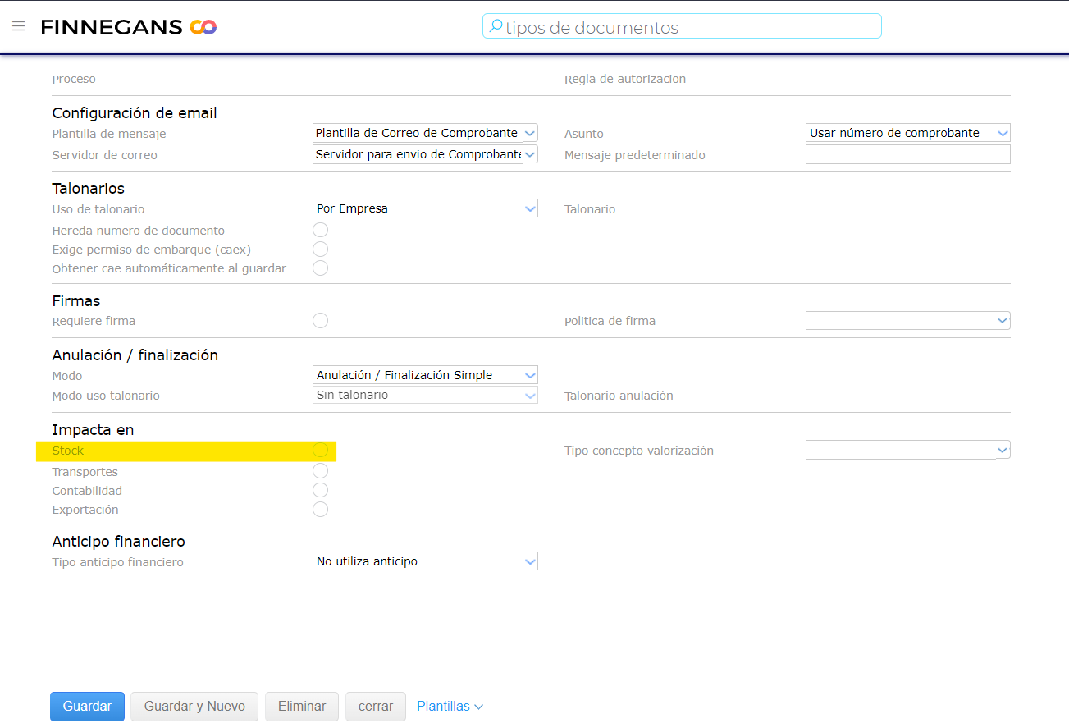Enable the Contabilidad checkbox

click(x=320, y=490)
